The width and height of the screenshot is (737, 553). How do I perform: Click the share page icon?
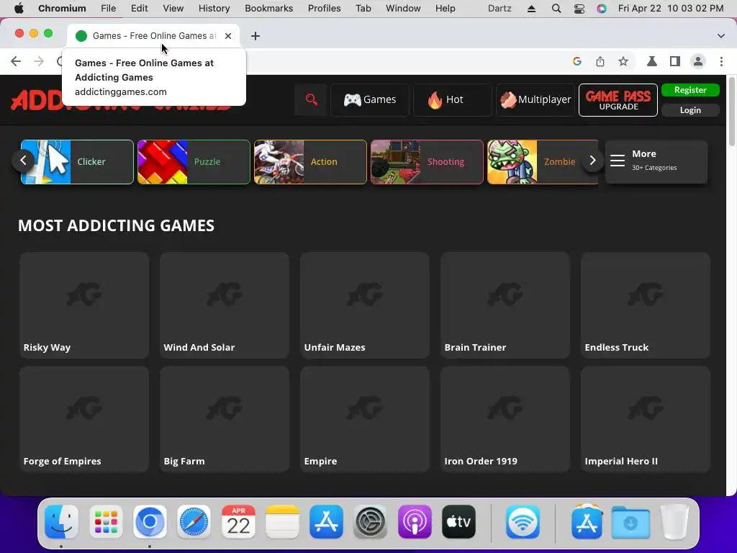[x=600, y=61]
